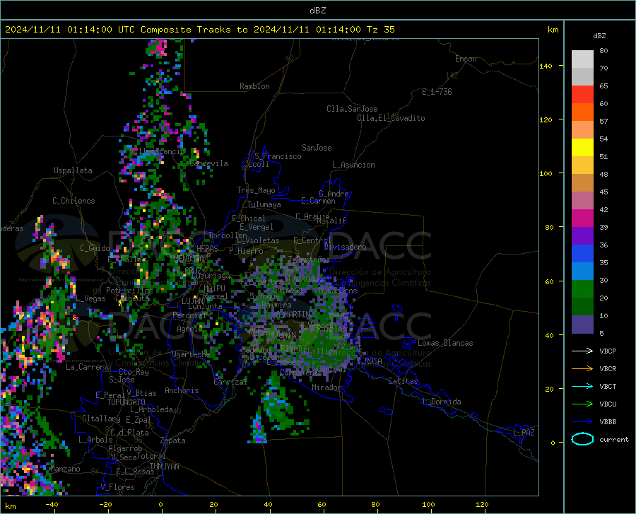
Task: Click the Tulumaya place label
Action: (x=264, y=204)
